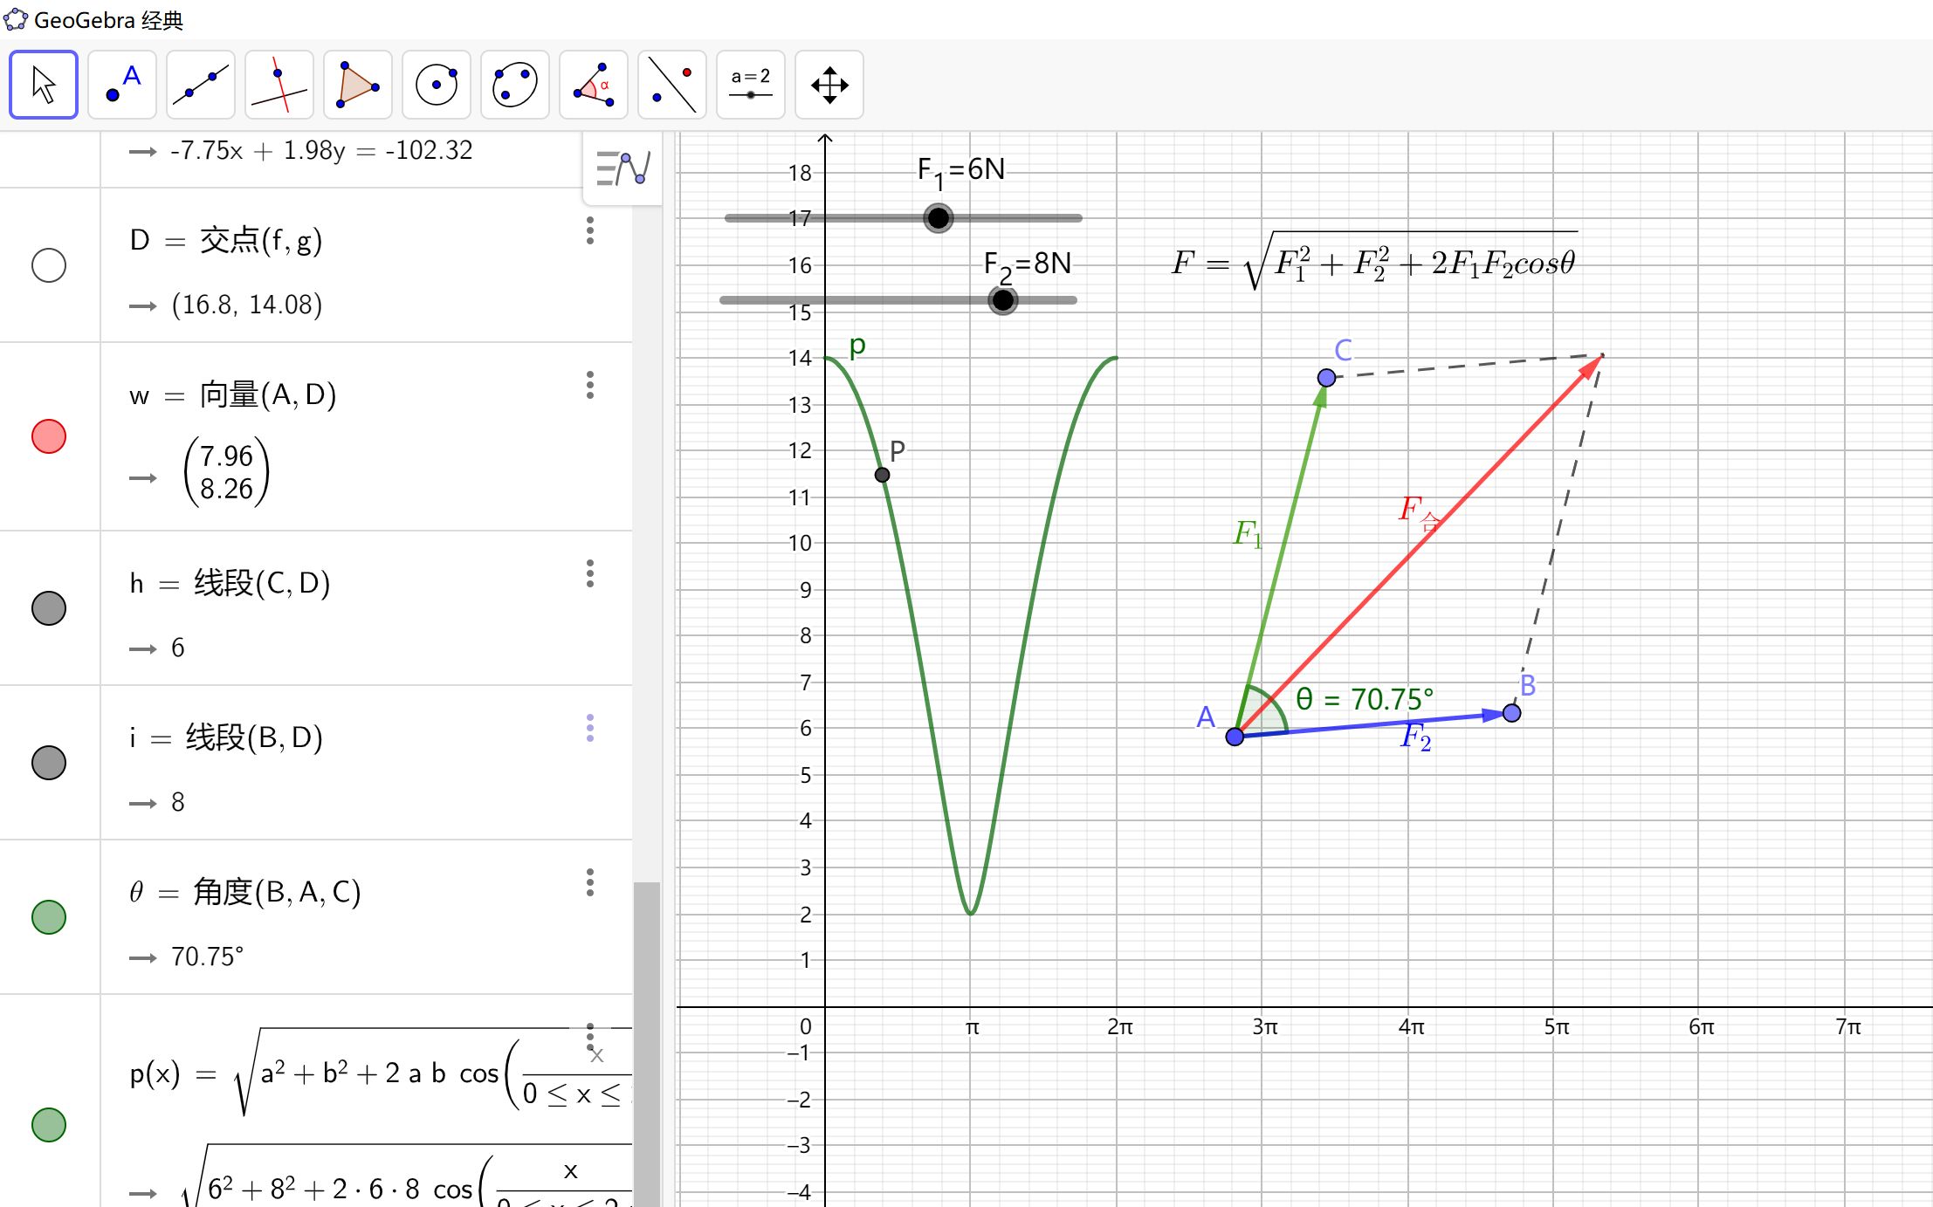
Task: Select the Move Graphics View tool
Action: pyautogui.click(x=829, y=85)
